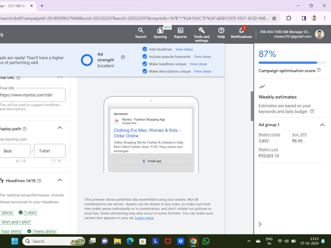This screenshot has width=331, height=248.
Task: Click the account profile picture in Google Ads
Action: (319, 34)
